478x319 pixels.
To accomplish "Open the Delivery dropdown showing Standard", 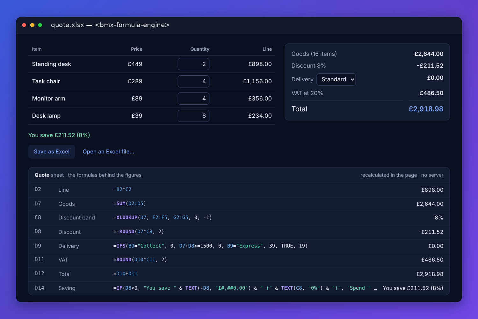I will pyautogui.click(x=336, y=79).
